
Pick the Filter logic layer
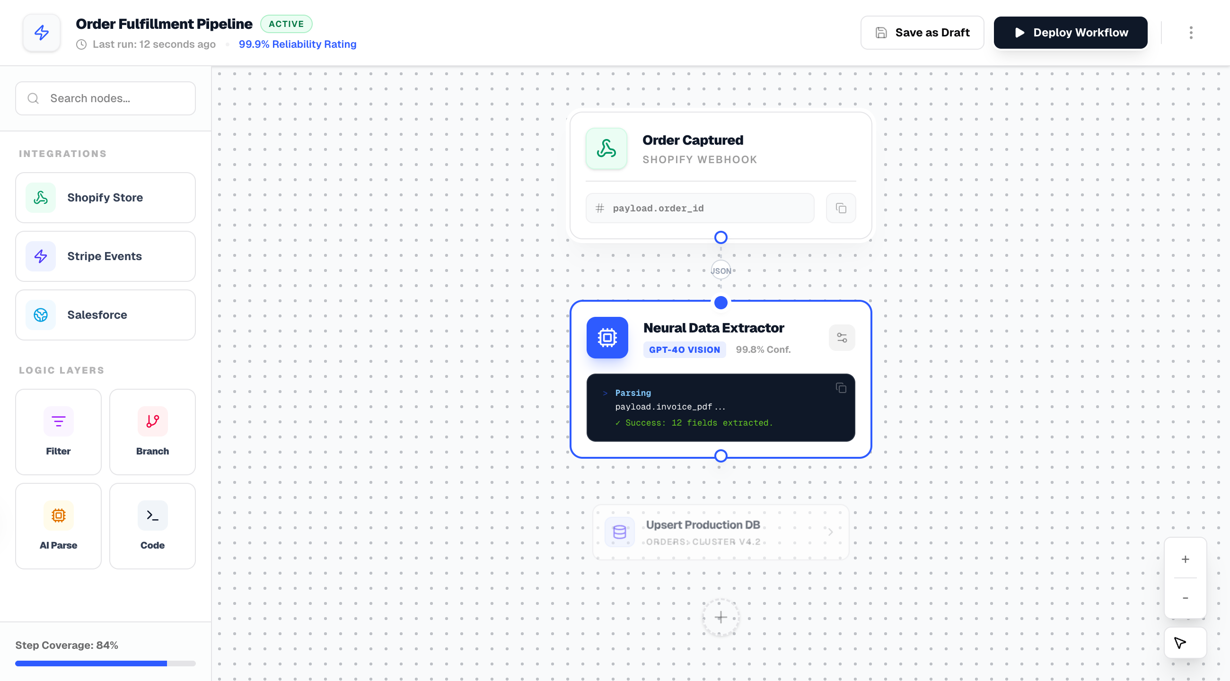58,432
